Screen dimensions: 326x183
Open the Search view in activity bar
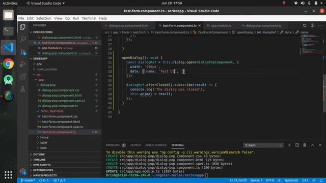(x=22, y=39)
